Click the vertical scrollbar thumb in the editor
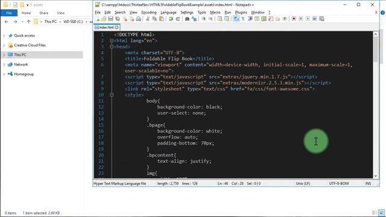The height and width of the screenshot is (217, 386). (x=375, y=49)
